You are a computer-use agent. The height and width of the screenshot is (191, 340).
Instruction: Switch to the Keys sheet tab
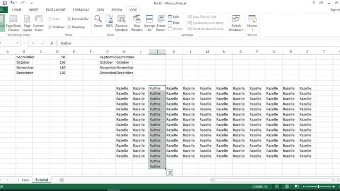click(25, 180)
